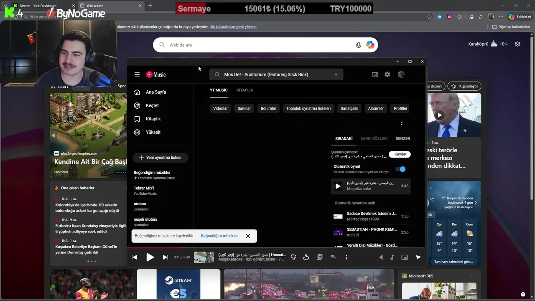Save current song to library

320,257
